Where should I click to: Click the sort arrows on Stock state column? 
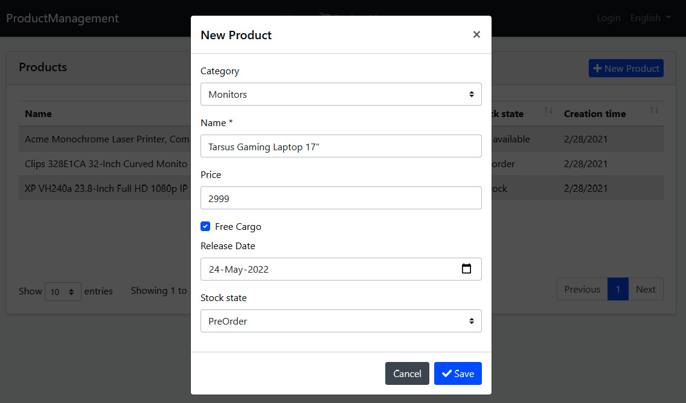[x=548, y=110]
